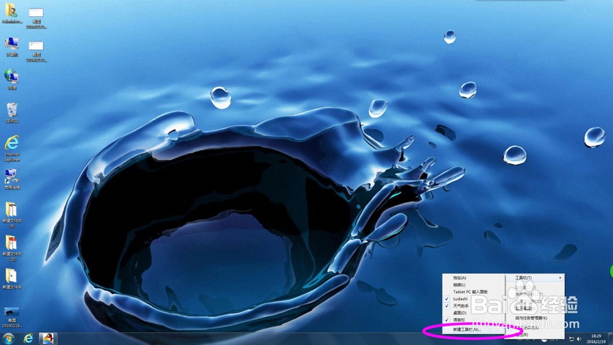Screen dimensions: 613x345
Task: Open the QQ penguin taskbar app
Action: tap(48, 338)
